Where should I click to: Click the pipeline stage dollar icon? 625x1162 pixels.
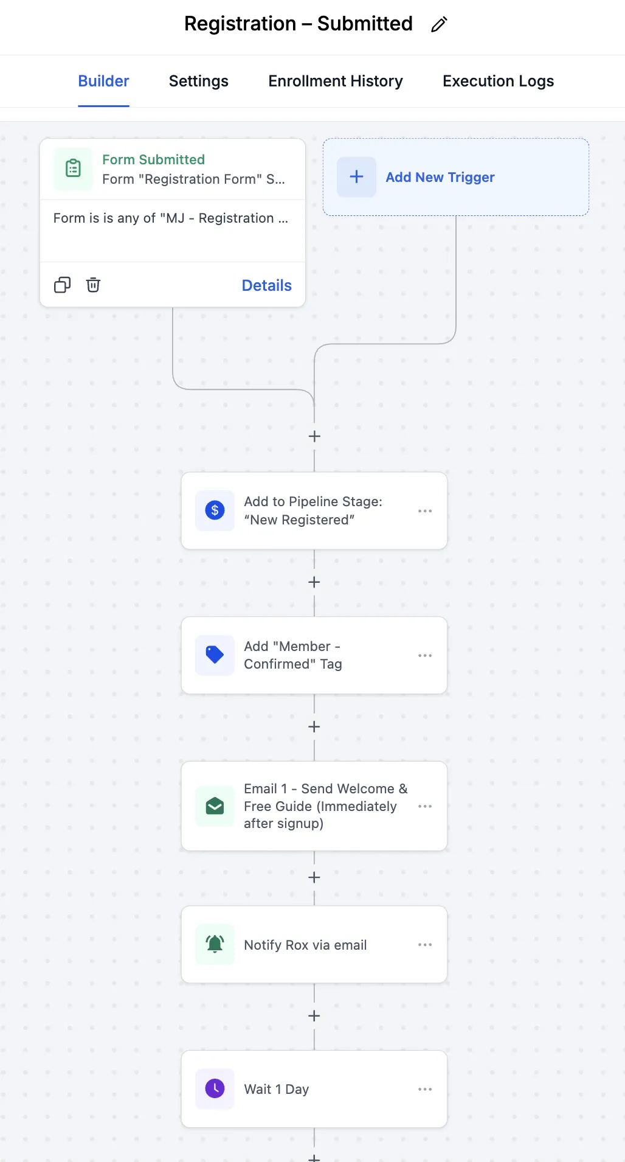[x=215, y=510]
